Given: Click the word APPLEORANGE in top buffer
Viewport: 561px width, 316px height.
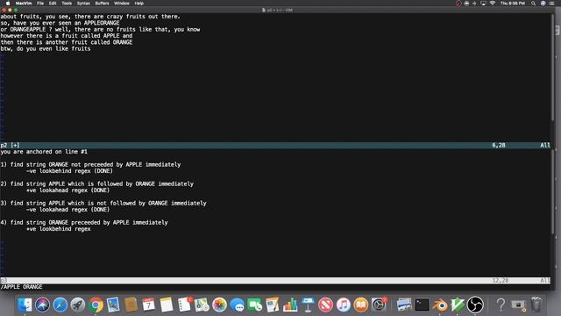Looking at the screenshot, I should pyautogui.click(x=102, y=23).
